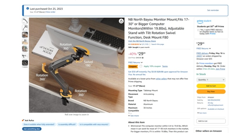Click the Buy Now button
This screenshot has height=133, width=239.
point(211,92)
